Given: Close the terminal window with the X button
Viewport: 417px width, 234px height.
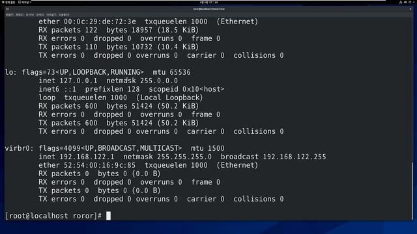Looking at the screenshot, I should [410, 8].
